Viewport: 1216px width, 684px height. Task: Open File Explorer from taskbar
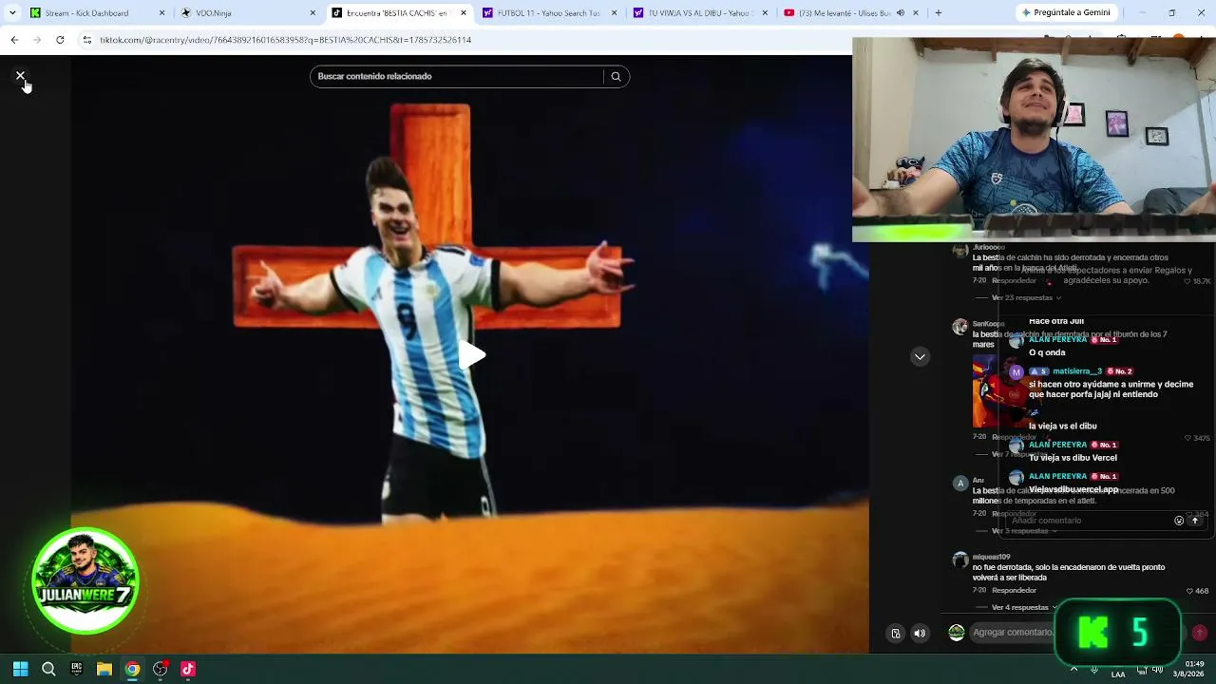pos(104,669)
